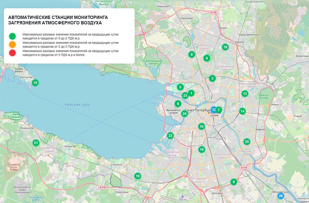
Task: Open station marker 22 near the port
Action: 170,136
